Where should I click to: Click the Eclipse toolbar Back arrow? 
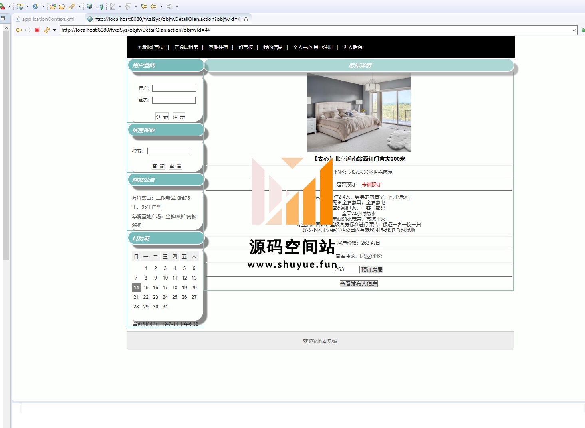click(x=153, y=6)
